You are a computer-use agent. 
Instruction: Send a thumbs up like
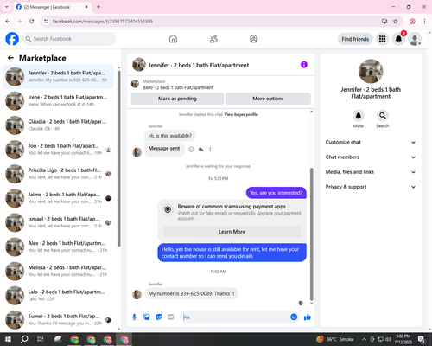[308, 317]
